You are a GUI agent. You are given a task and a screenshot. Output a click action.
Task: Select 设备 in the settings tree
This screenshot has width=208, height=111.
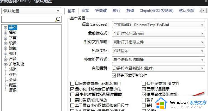point(13,43)
